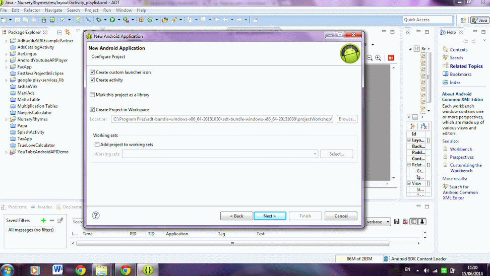
Task: Click the green Run toolbar button
Action: point(112,20)
